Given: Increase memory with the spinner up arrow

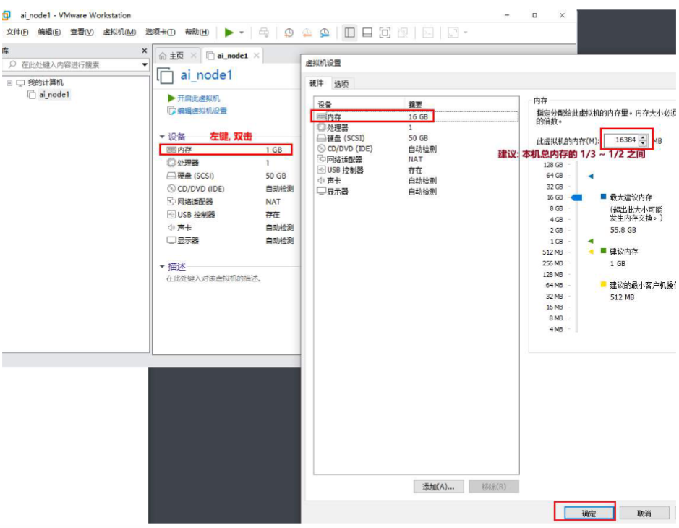Looking at the screenshot, I should click(644, 137).
